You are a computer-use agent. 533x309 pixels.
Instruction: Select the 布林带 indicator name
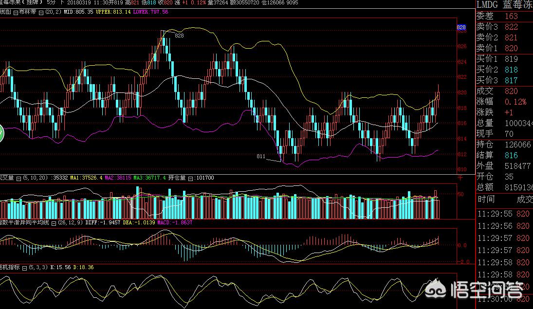tap(28, 12)
